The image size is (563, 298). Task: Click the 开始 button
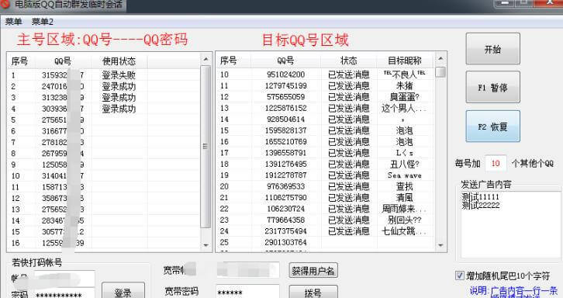click(492, 49)
